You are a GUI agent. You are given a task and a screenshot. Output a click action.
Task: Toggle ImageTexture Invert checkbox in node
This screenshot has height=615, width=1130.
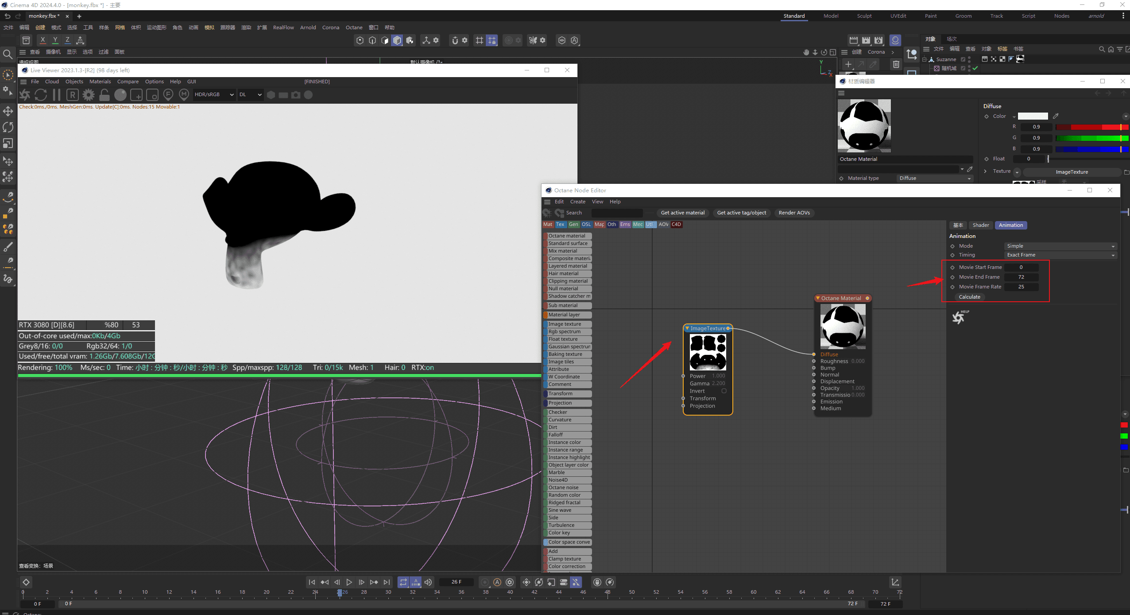pyautogui.click(x=724, y=391)
